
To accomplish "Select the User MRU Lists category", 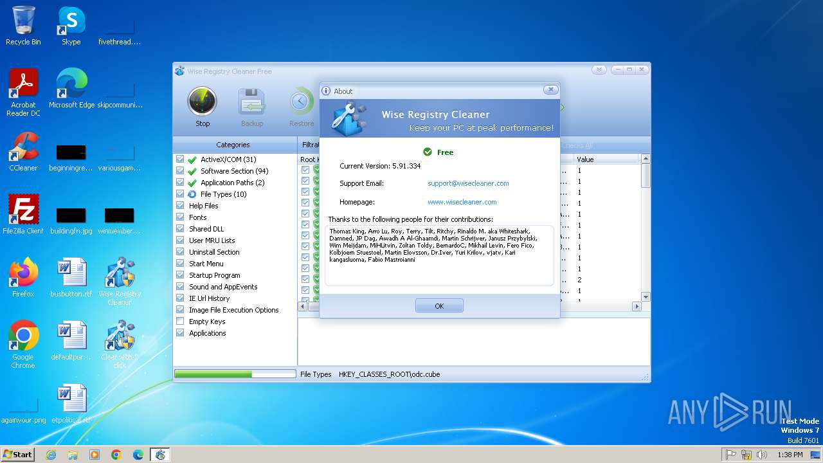I will 212,241.
